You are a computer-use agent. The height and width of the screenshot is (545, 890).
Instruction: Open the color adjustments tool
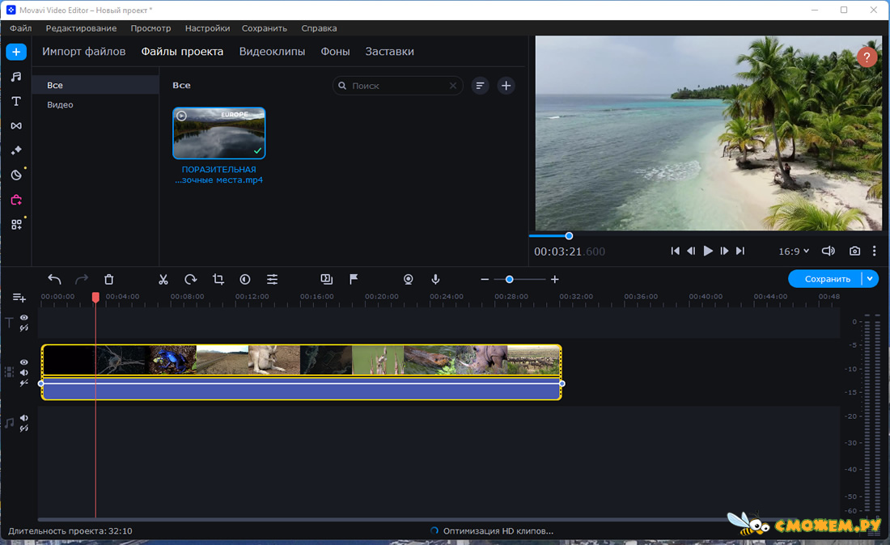pos(245,279)
